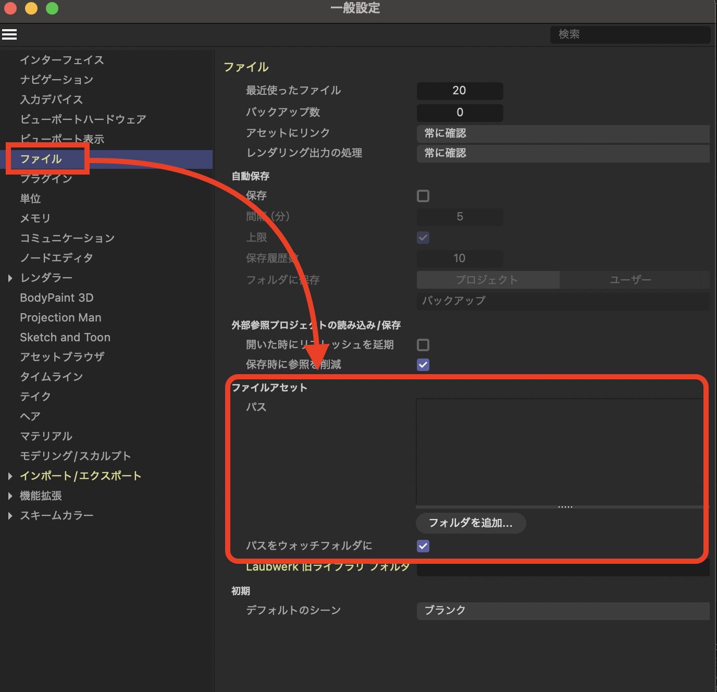Expand the 機能拡張 tree arrow
This screenshot has height=692, width=717.
(x=10, y=496)
